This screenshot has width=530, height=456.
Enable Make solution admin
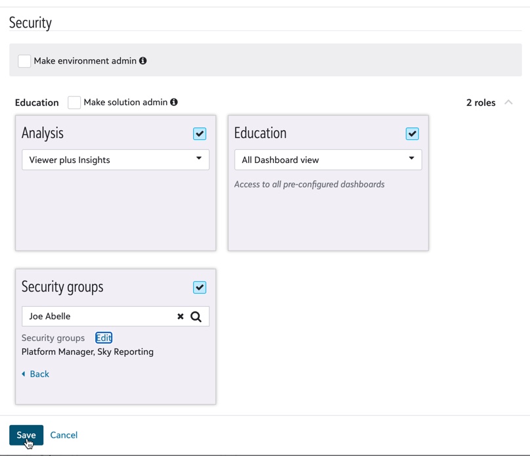pos(74,102)
